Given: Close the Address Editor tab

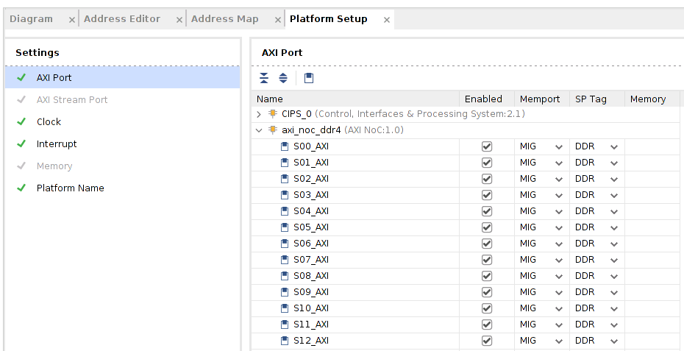Looking at the screenshot, I should pyautogui.click(x=179, y=20).
